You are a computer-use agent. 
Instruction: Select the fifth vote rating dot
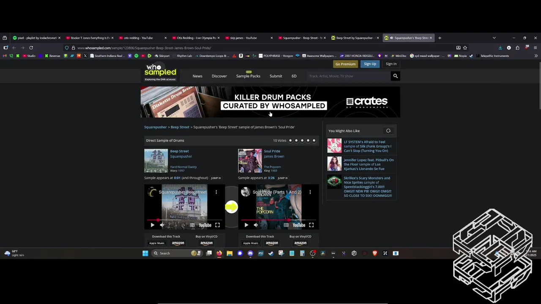pos(314,141)
